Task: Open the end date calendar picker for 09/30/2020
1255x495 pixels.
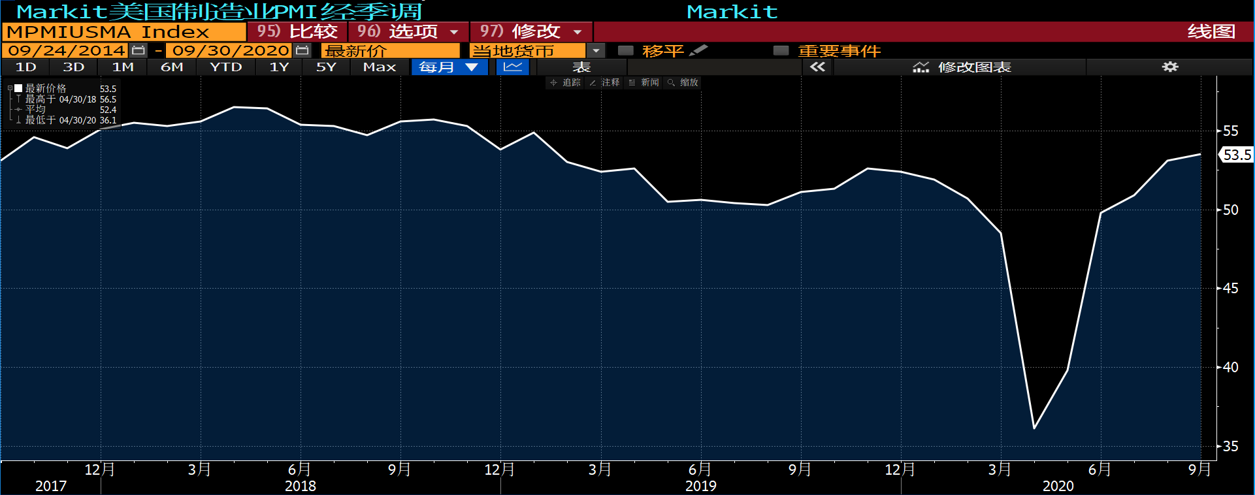Action: (302, 50)
